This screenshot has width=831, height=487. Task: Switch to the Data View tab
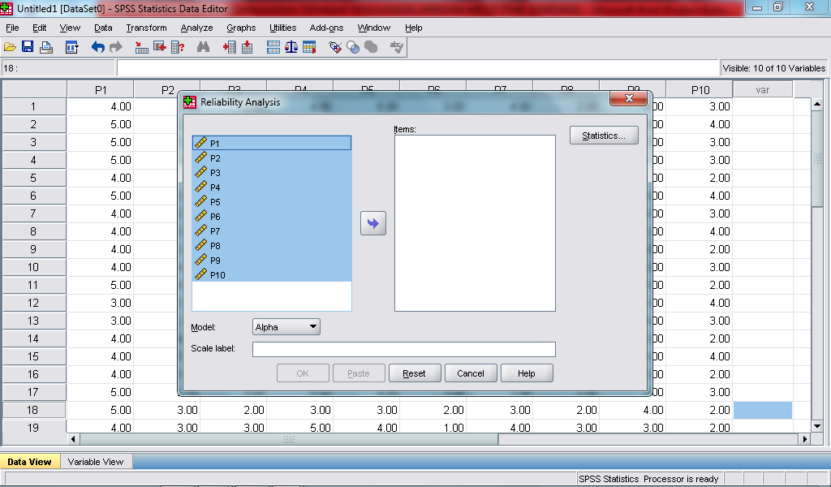30,462
